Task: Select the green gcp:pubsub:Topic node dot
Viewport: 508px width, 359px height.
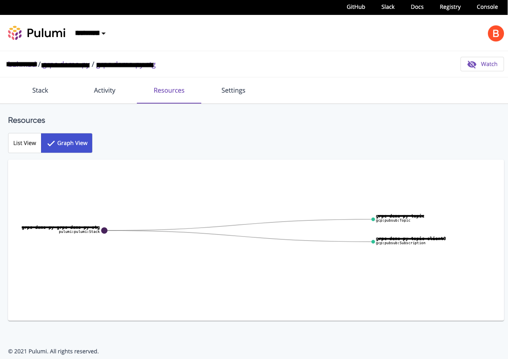Action: [x=373, y=219]
